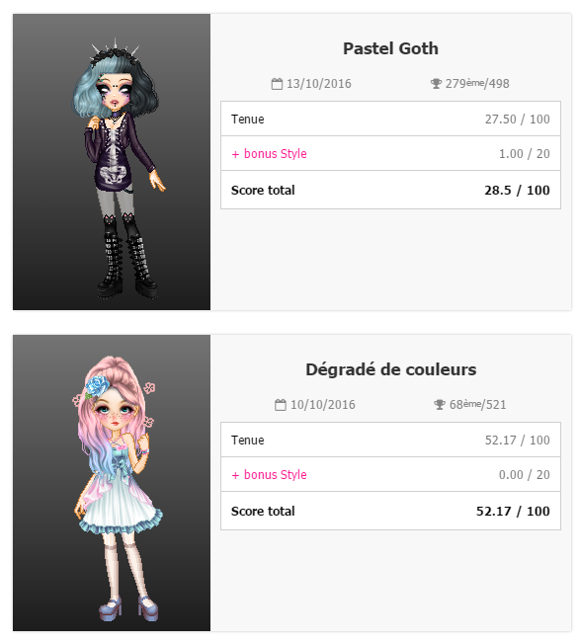Open the Dégradé de couleurs avatar thumbnail

pos(112,483)
